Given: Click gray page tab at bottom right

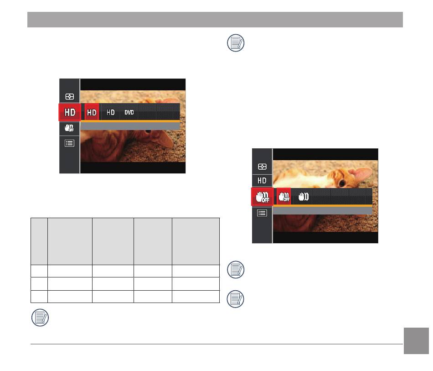Looking at the screenshot, I should point(416,341).
